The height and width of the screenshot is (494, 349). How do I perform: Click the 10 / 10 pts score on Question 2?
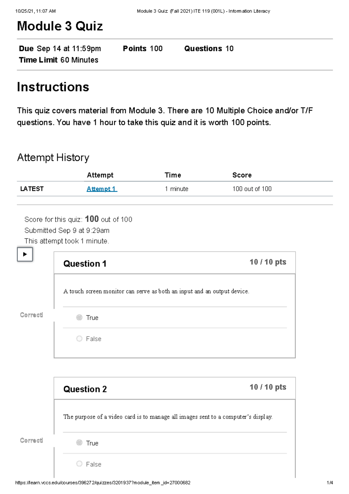coord(268,387)
